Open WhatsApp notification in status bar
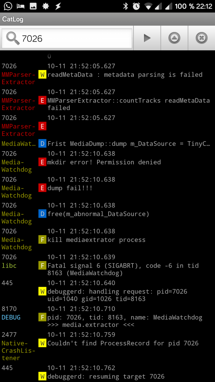Viewport: 215px width, 382px height. coord(8,6)
